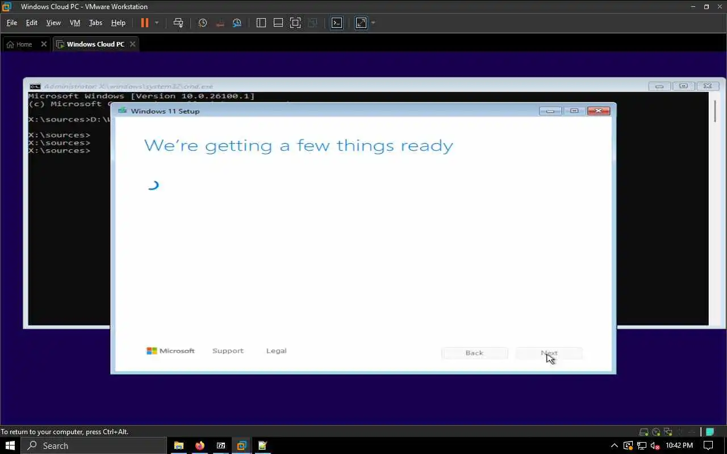Expand the stretch display dropdown arrow

click(373, 23)
